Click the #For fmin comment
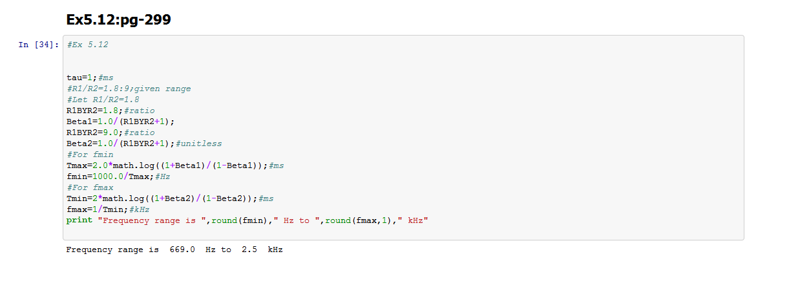The width and height of the screenshot is (789, 287). point(90,154)
